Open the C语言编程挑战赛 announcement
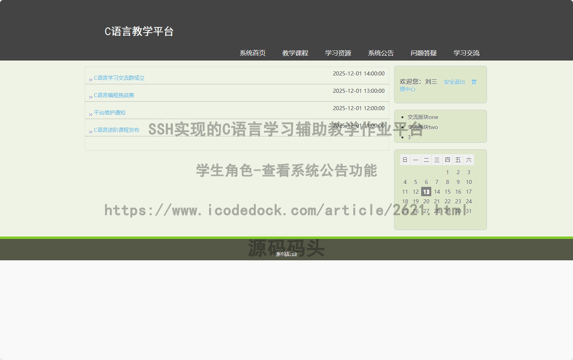This screenshot has width=573, height=360. [114, 95]
